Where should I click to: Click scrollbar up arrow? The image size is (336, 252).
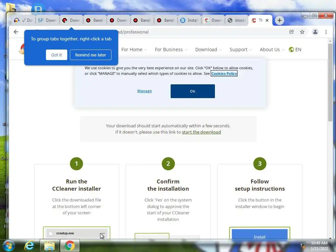[330, 41]
